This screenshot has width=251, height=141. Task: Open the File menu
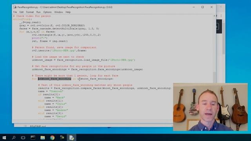coord(15,12)
